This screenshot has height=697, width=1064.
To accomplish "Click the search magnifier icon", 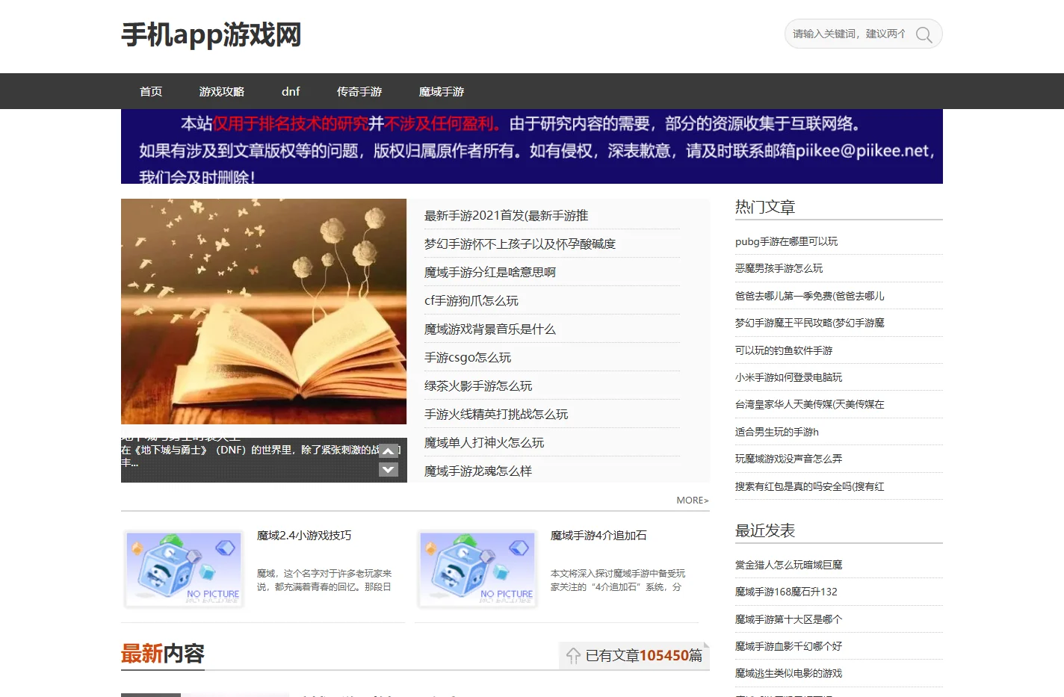I will (924, 34).
